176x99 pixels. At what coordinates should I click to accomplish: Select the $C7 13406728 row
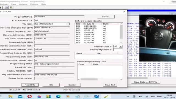[97, 38]
